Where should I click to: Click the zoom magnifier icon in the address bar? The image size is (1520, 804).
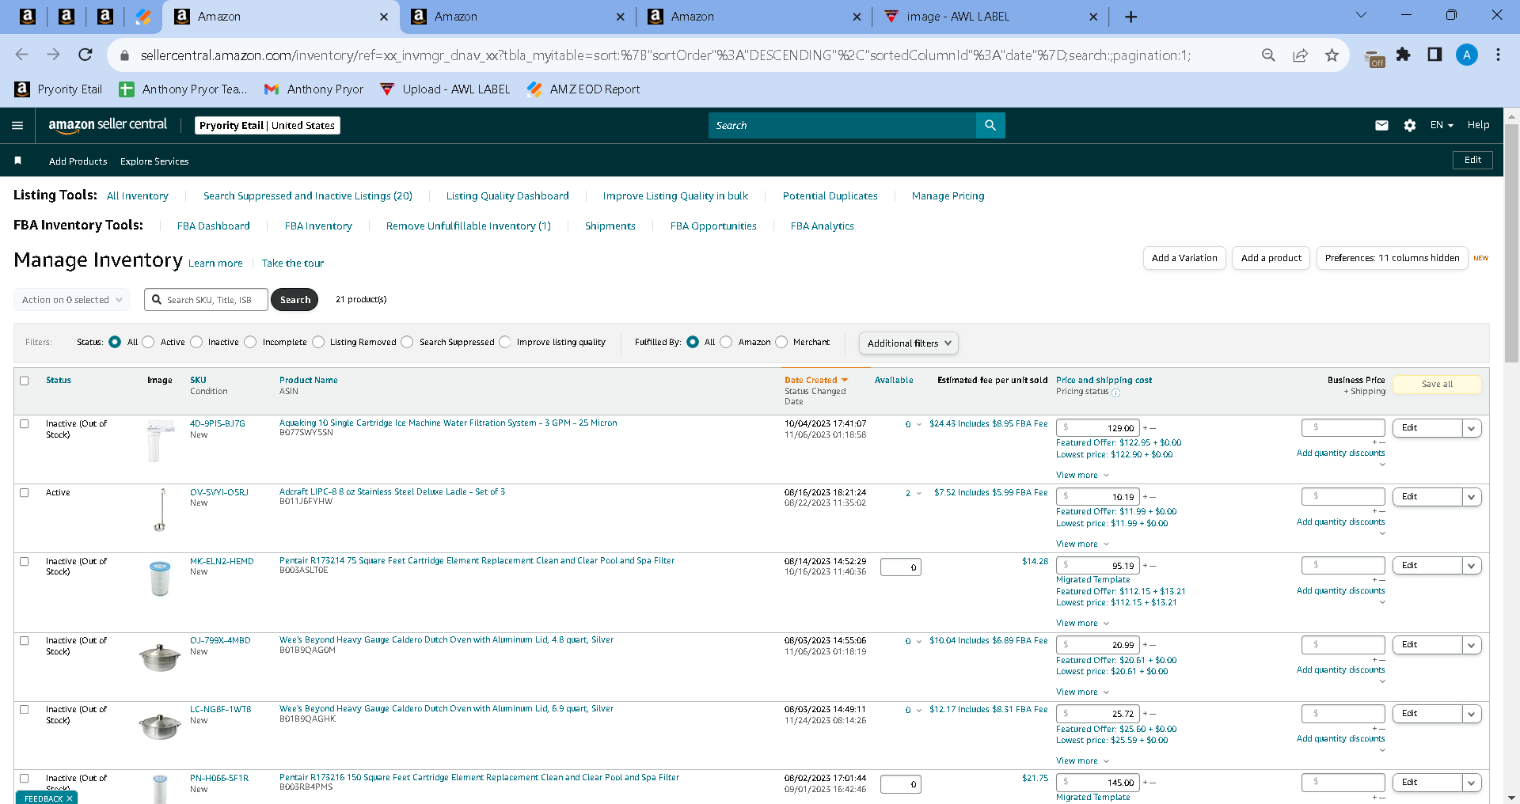[x=1268, y=55]
